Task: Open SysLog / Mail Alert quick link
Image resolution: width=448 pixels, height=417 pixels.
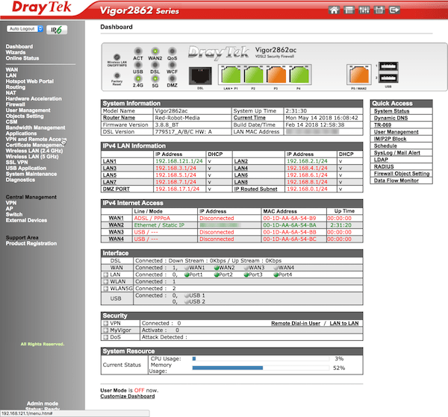Action: coord(397,153)
